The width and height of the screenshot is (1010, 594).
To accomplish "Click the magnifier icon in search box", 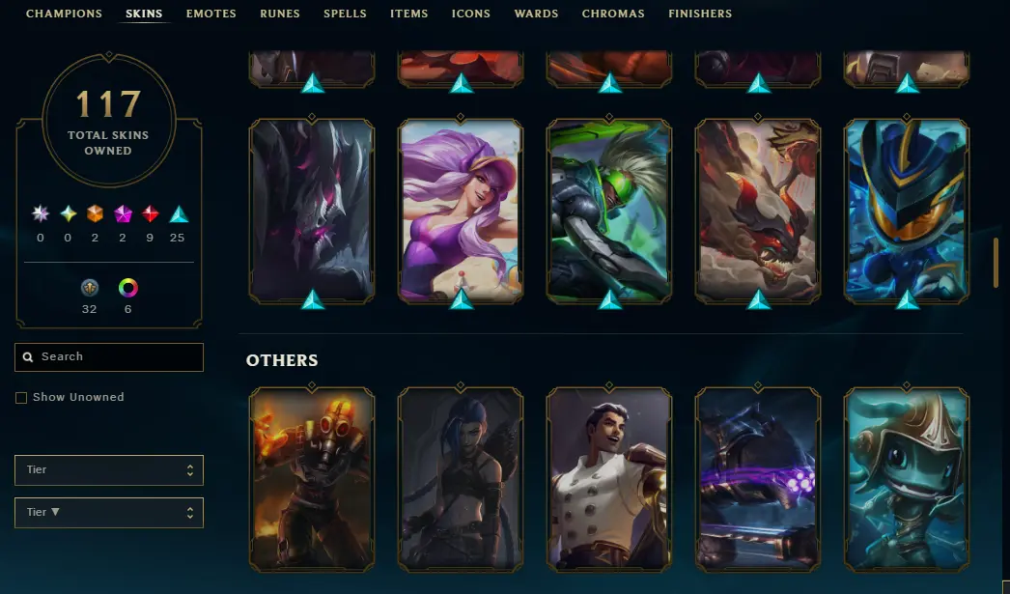I will 28,357.
